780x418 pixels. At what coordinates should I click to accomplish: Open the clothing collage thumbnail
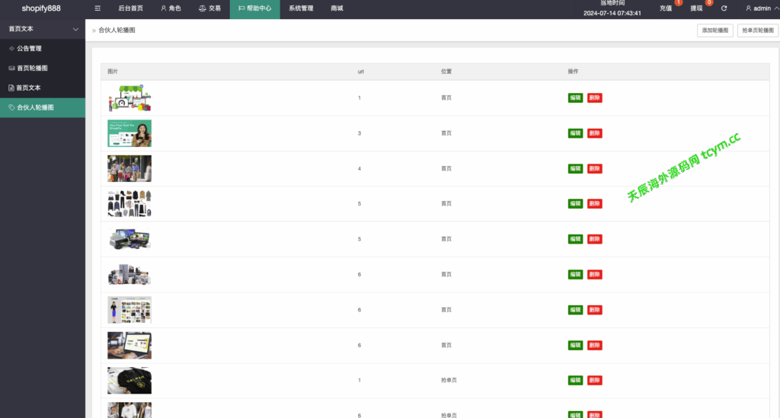pos(129,204)
